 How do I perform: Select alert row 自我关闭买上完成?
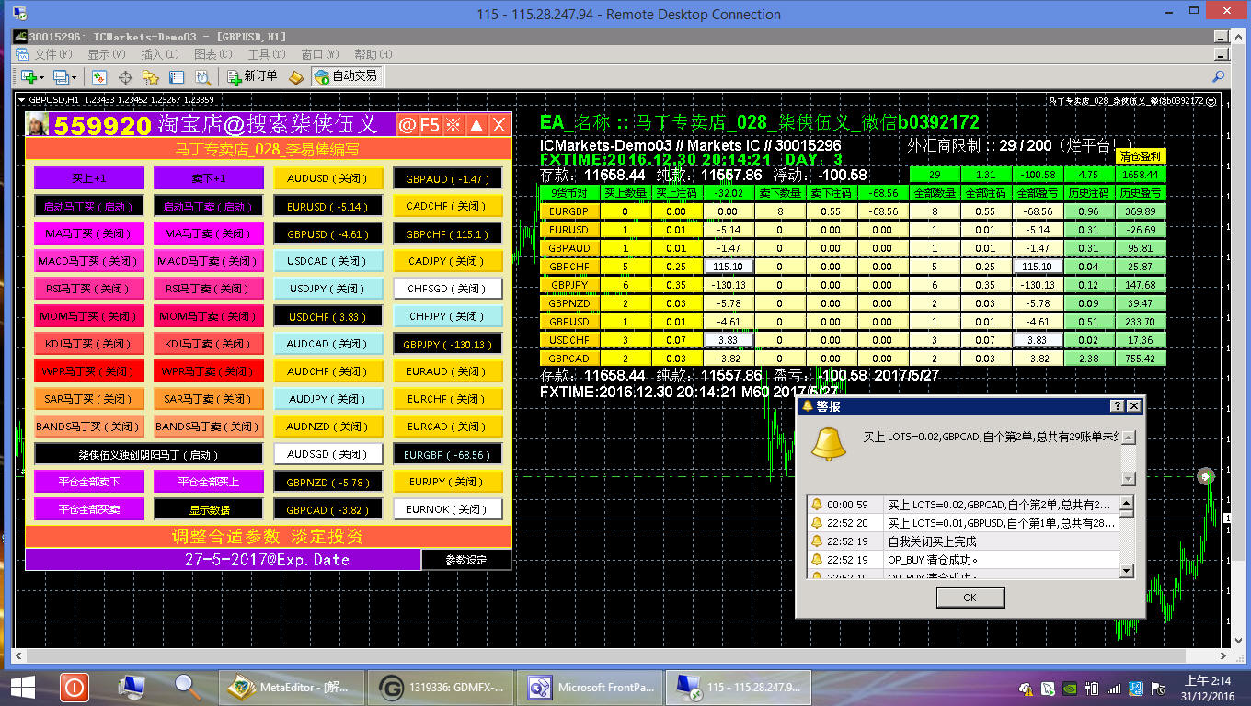click(x=962, y=541)
